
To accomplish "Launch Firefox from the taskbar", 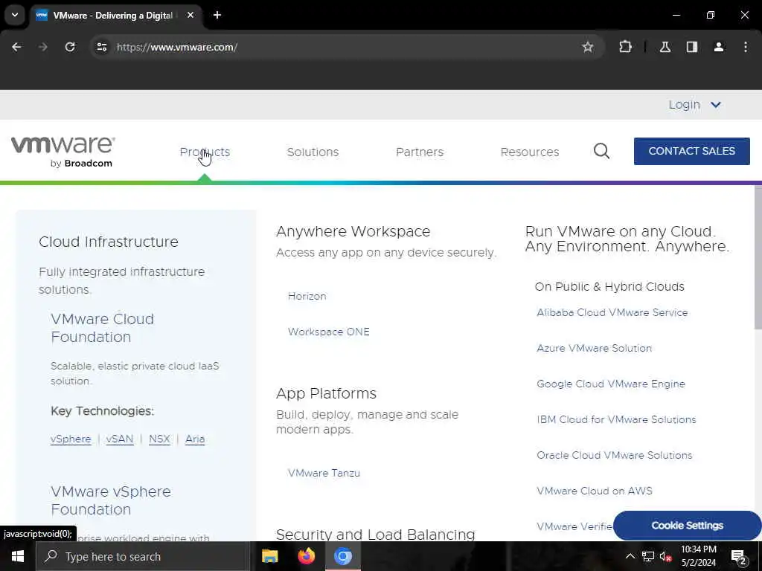I will [x=306, y=556].
